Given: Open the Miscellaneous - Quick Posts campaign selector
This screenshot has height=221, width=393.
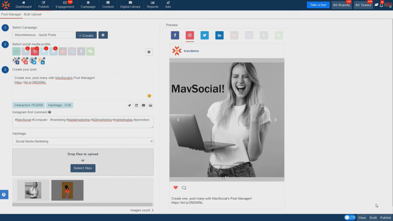Looking at the screenshot, I should (43, 35).
